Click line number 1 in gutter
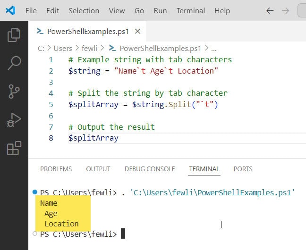This screenshot has width=306, height=250. (x=51, y=60)
